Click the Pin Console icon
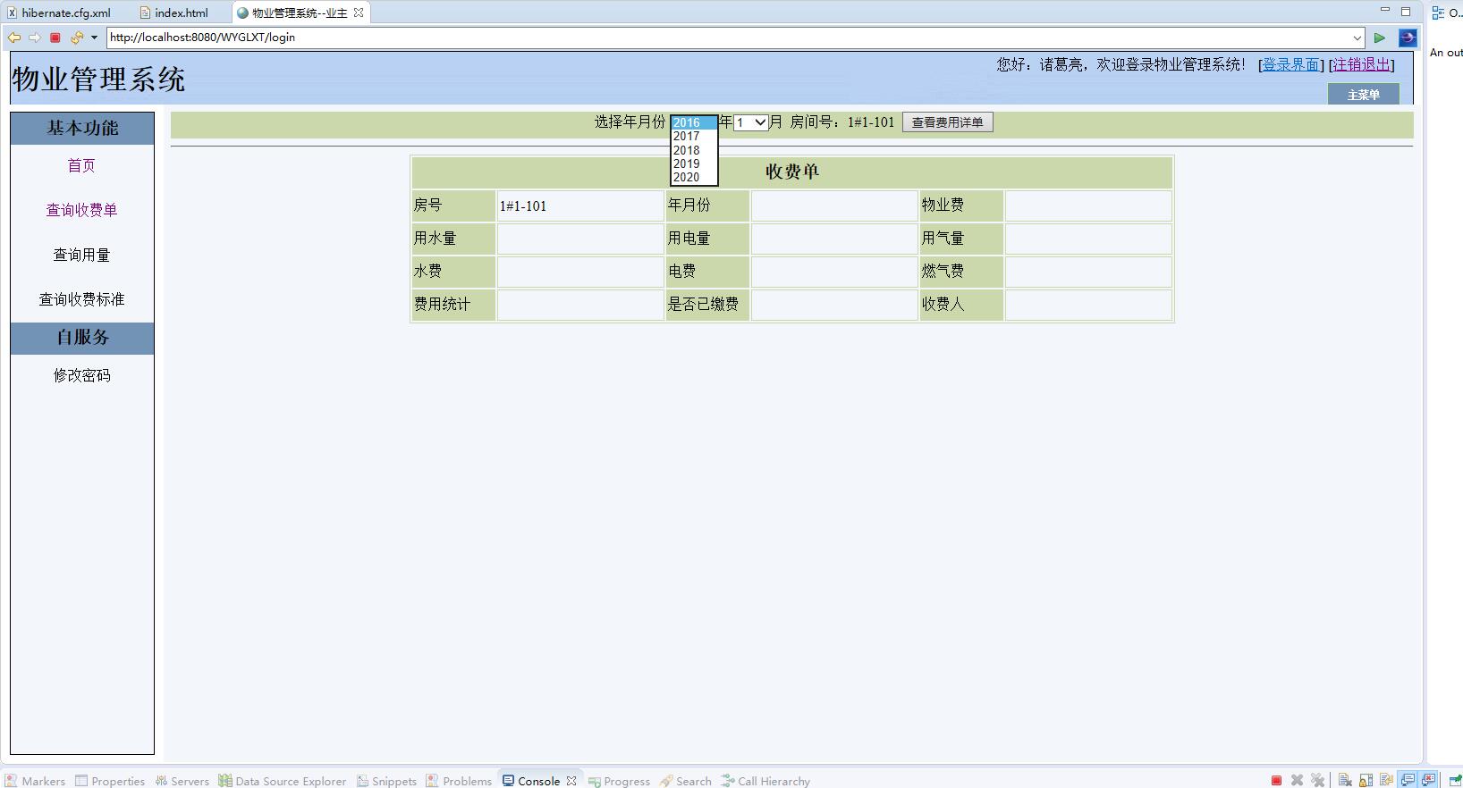 tap(1455, 780)
